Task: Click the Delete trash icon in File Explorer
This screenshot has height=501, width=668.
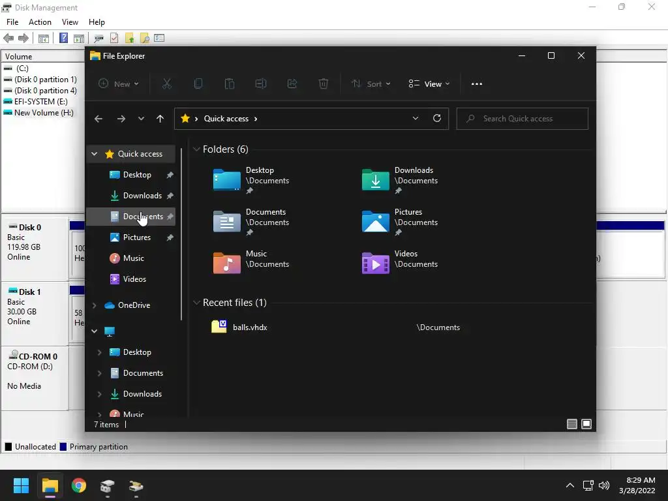Action: click(324, 84)
